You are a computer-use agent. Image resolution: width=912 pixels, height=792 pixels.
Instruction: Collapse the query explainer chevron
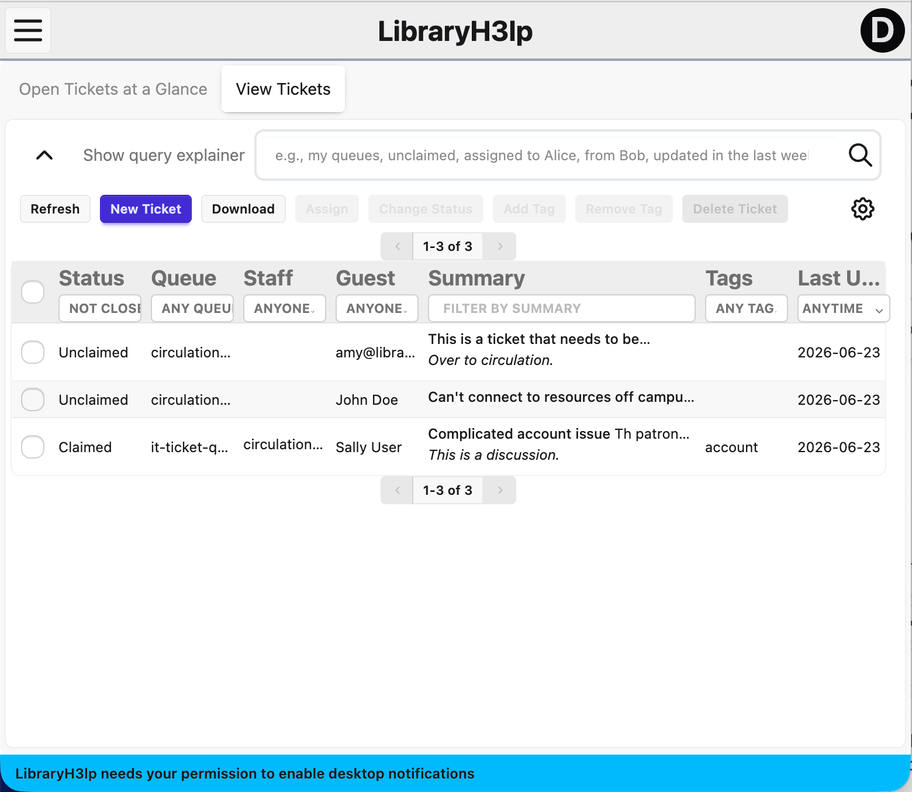(x=44, y=155)
